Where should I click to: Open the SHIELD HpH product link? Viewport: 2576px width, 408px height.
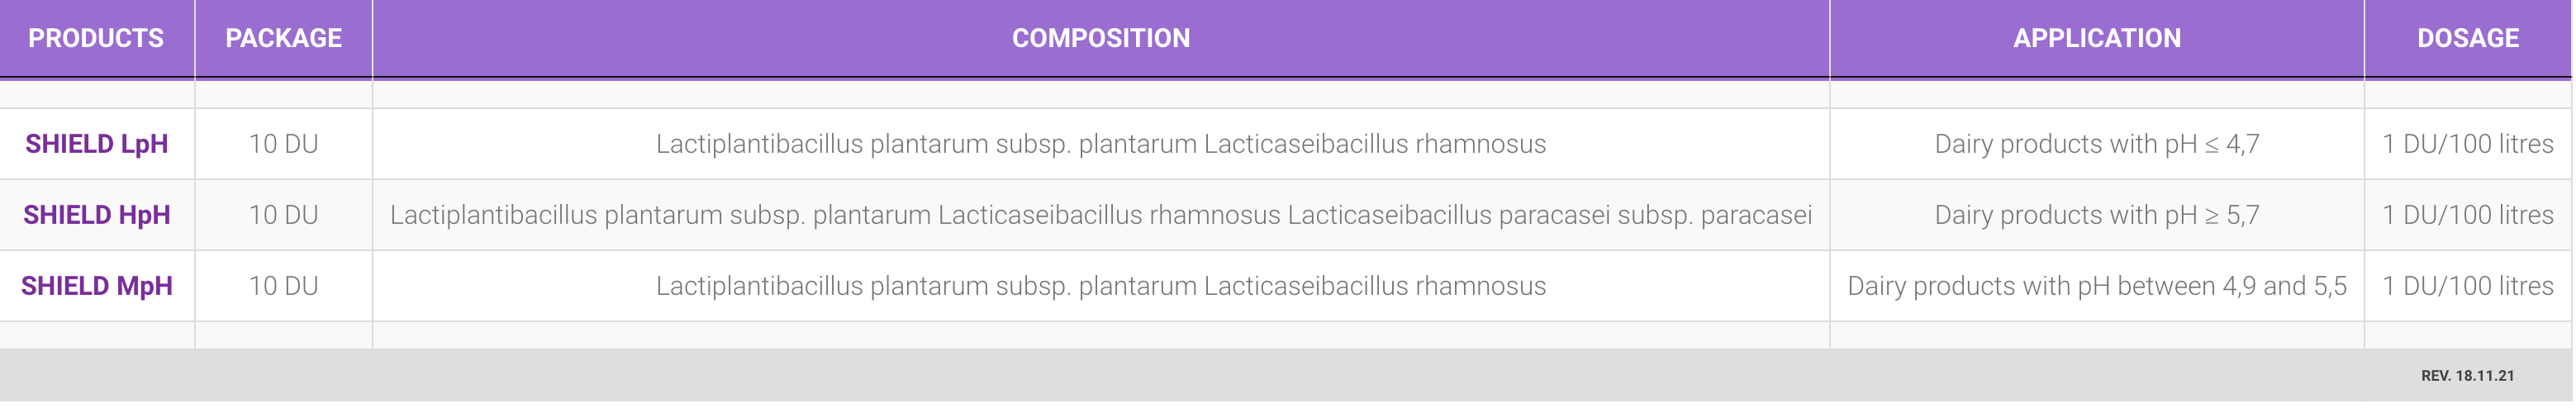[x=97, y=215]
